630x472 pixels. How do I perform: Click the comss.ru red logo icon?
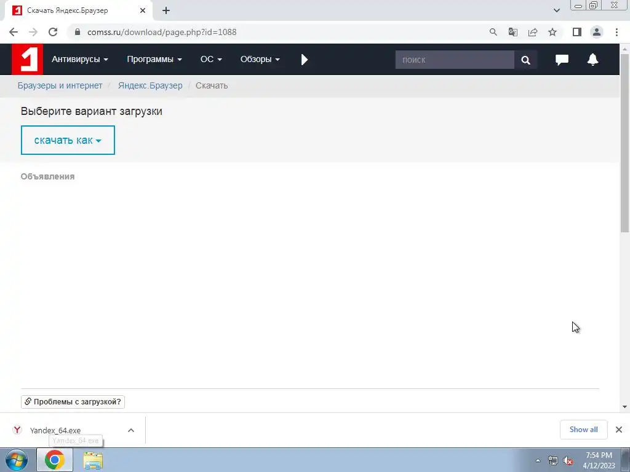(27, 60)
